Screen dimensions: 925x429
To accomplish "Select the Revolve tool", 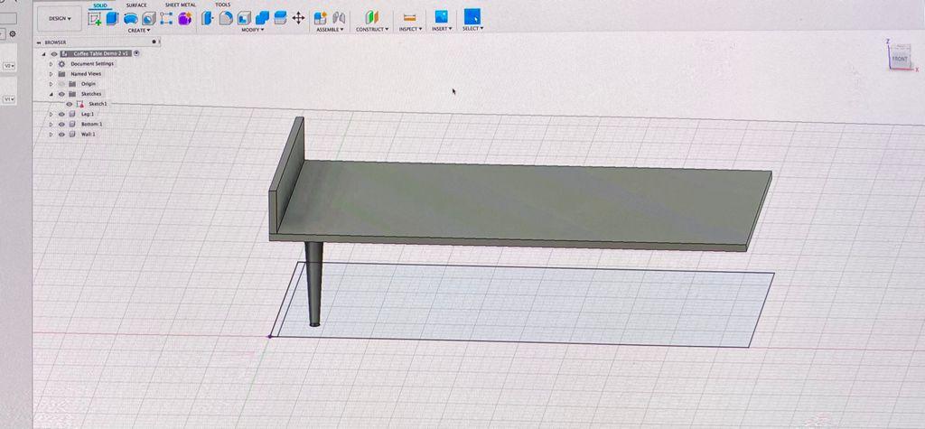I will pyautogui.click(x=130, y=18).
